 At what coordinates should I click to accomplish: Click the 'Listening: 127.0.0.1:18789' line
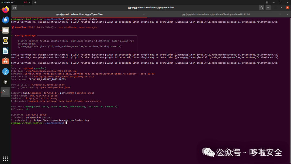coord(29,115)
